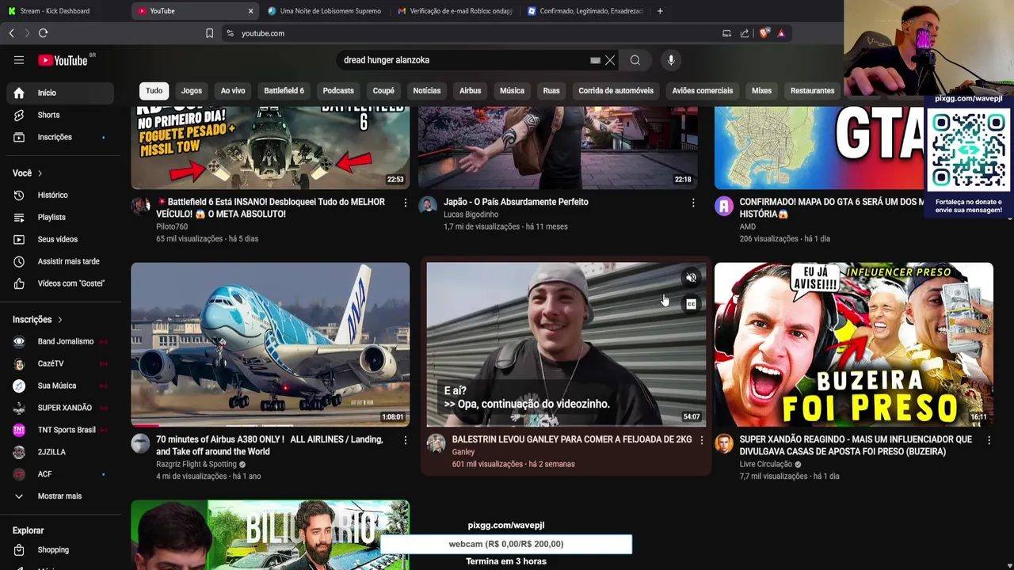Viewport: 1014px width, 570px height.
Task: Open Histórico in sidebar
Action: 60,195
